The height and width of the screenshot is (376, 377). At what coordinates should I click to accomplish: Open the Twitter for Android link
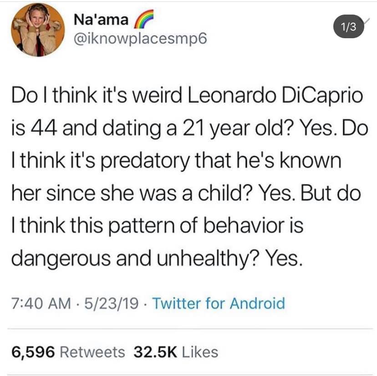[219, 303]
